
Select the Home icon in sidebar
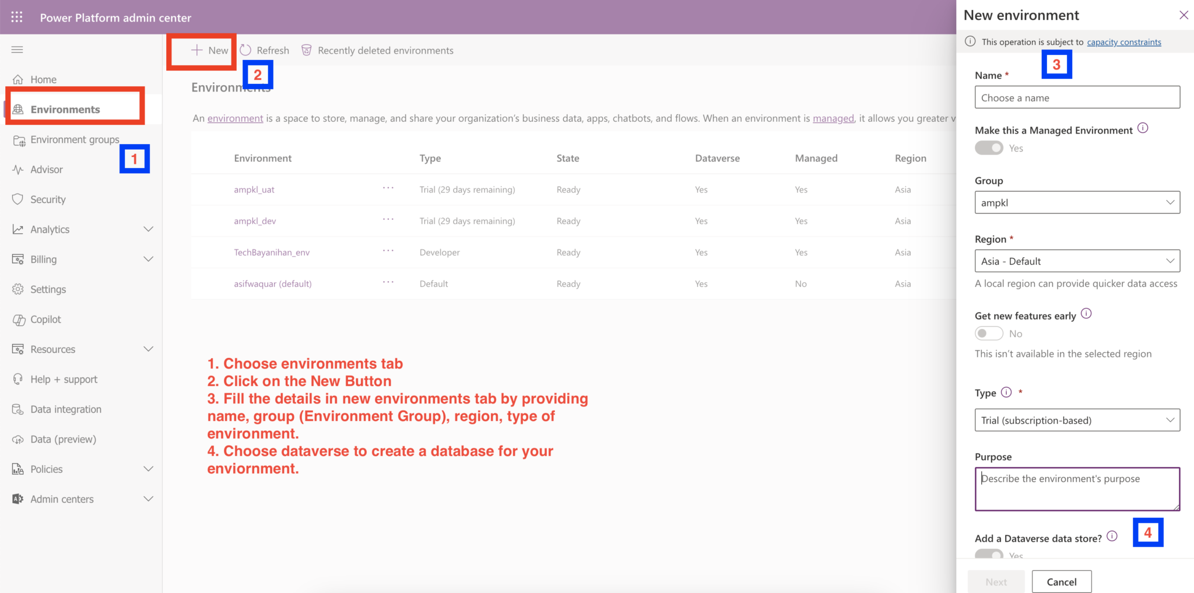[19, 79]
